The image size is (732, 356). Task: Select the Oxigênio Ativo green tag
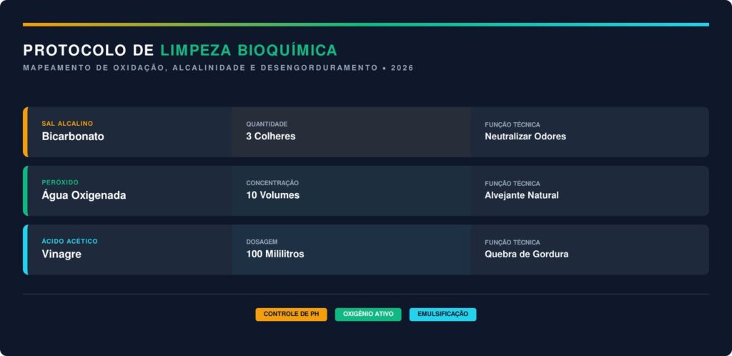[368, 314]
